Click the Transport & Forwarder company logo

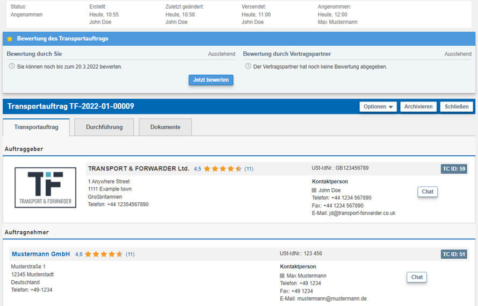(x=45, y=187)
